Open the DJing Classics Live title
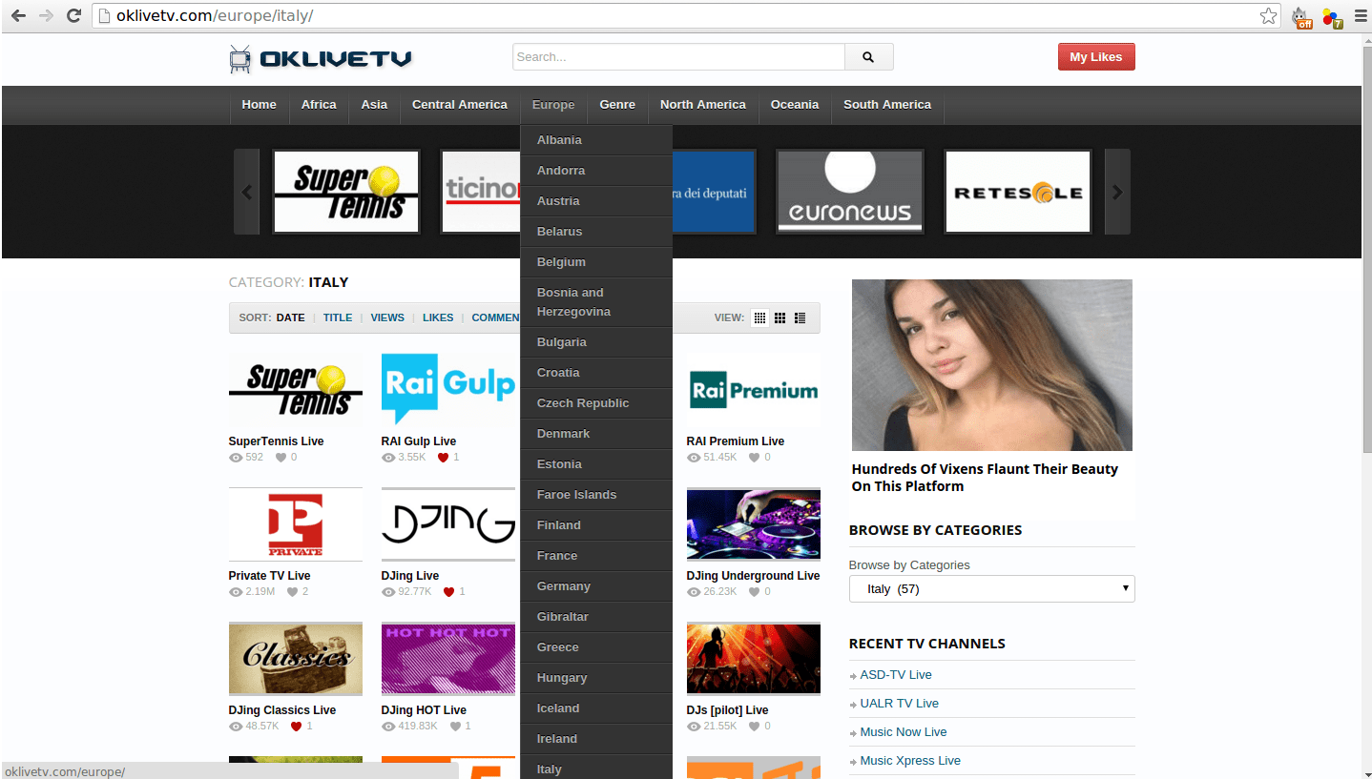This screenshot has height=779, width=1372. 282,710
